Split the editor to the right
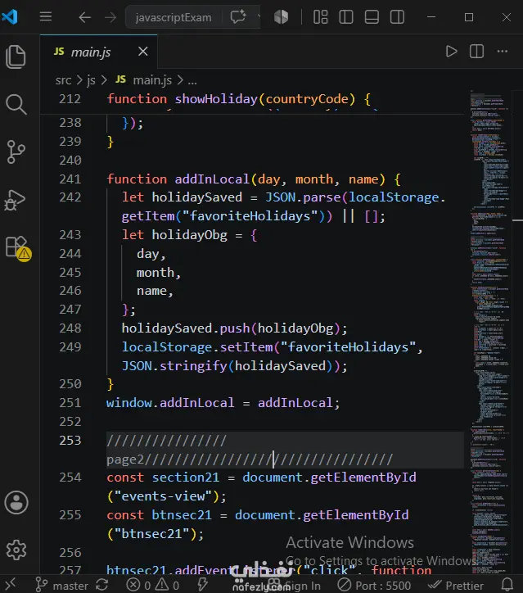The image size is (523, 593). tap(476, 52)
